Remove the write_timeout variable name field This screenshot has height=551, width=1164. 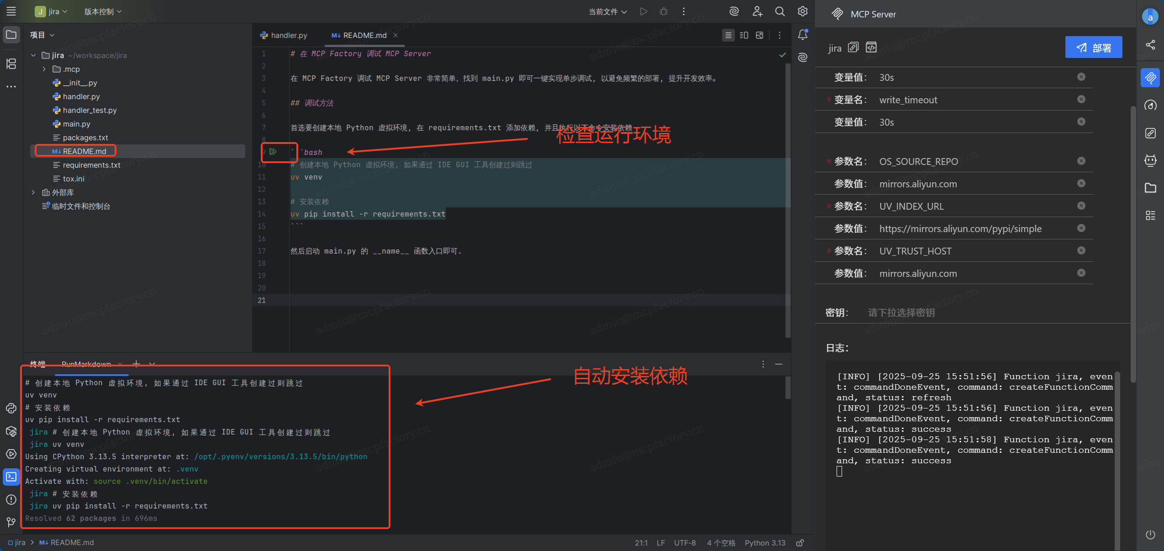point(1081,99)
